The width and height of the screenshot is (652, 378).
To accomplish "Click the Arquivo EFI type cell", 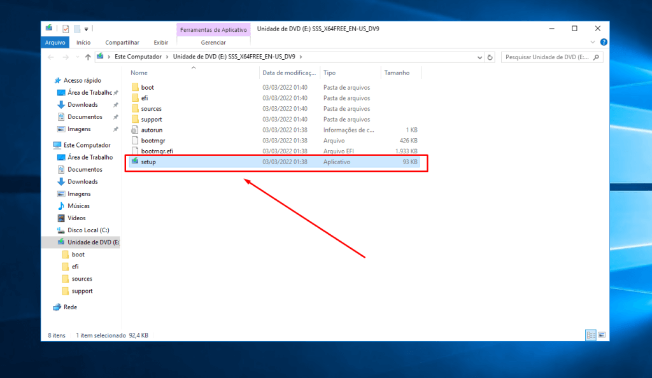I will [x=339, y=151].
